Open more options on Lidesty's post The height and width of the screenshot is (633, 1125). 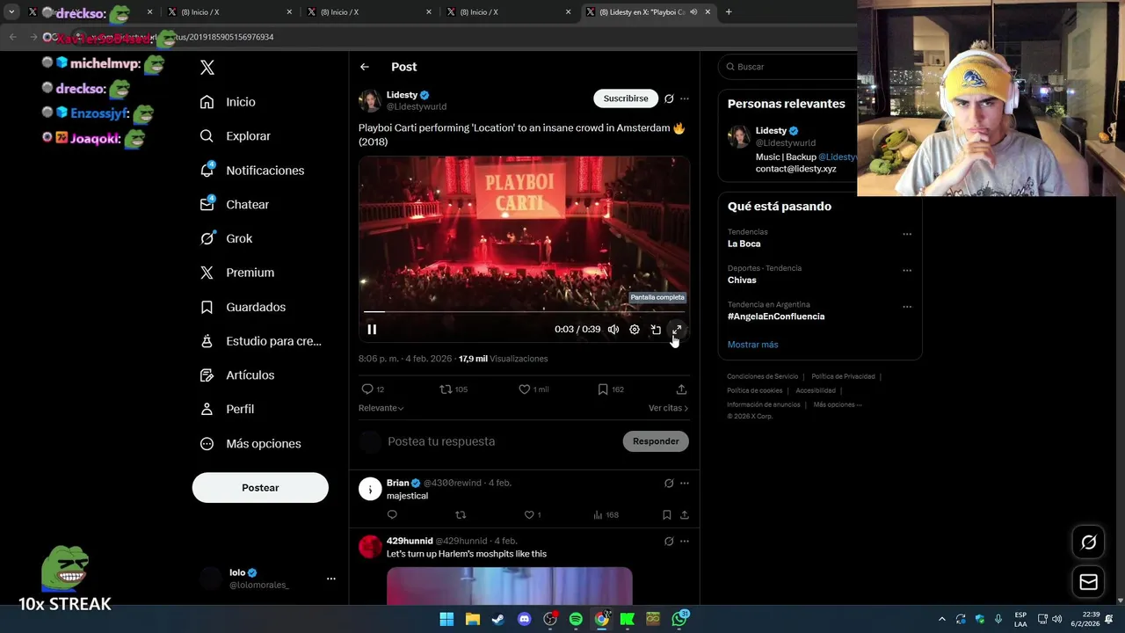click(685, 98)
